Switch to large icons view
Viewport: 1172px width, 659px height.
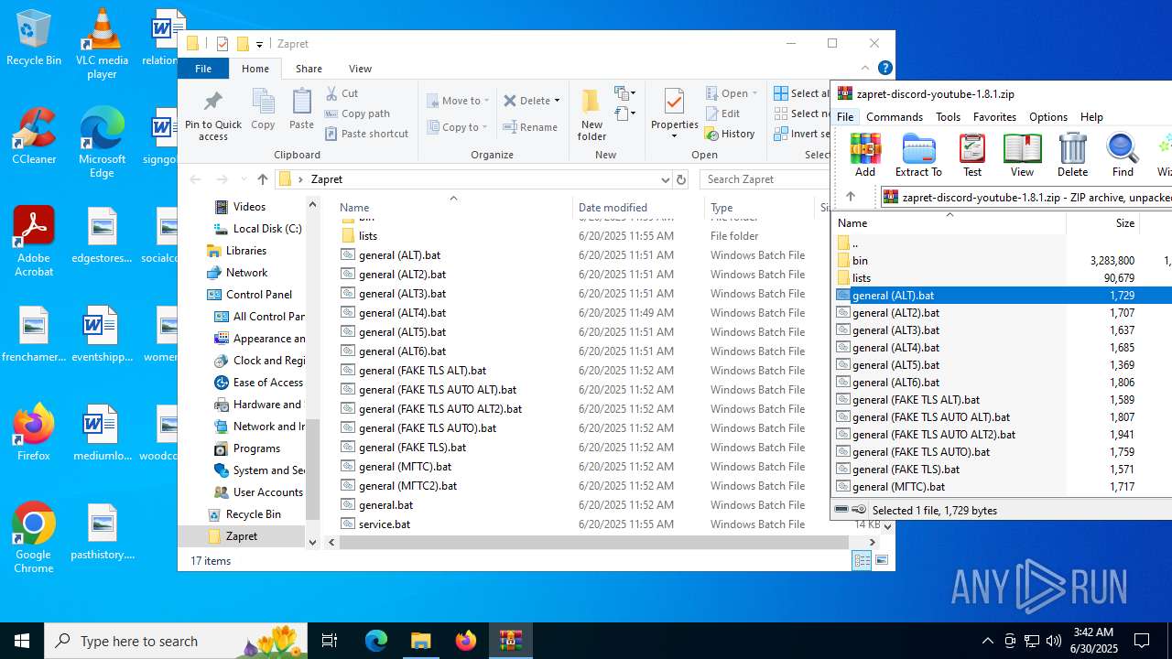click(x=882, y=561)
